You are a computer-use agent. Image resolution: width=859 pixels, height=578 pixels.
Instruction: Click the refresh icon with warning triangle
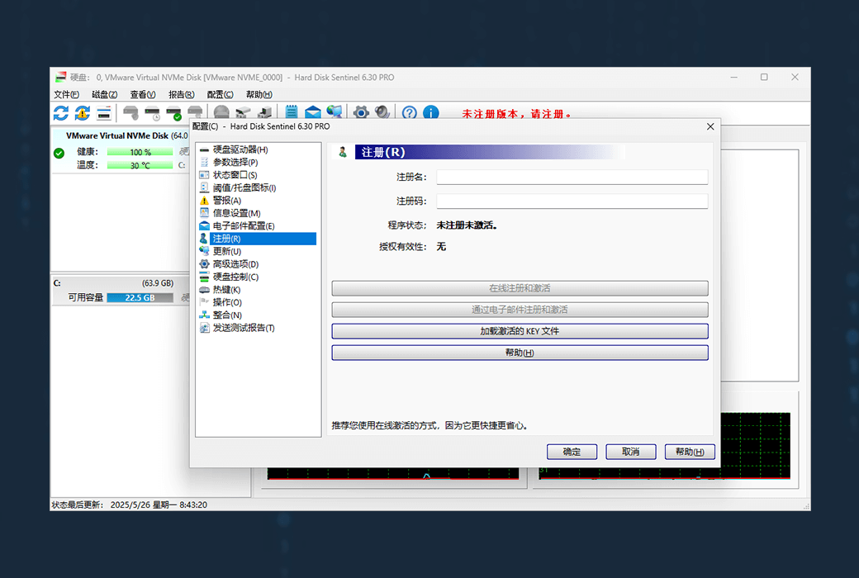click(82, 113)
